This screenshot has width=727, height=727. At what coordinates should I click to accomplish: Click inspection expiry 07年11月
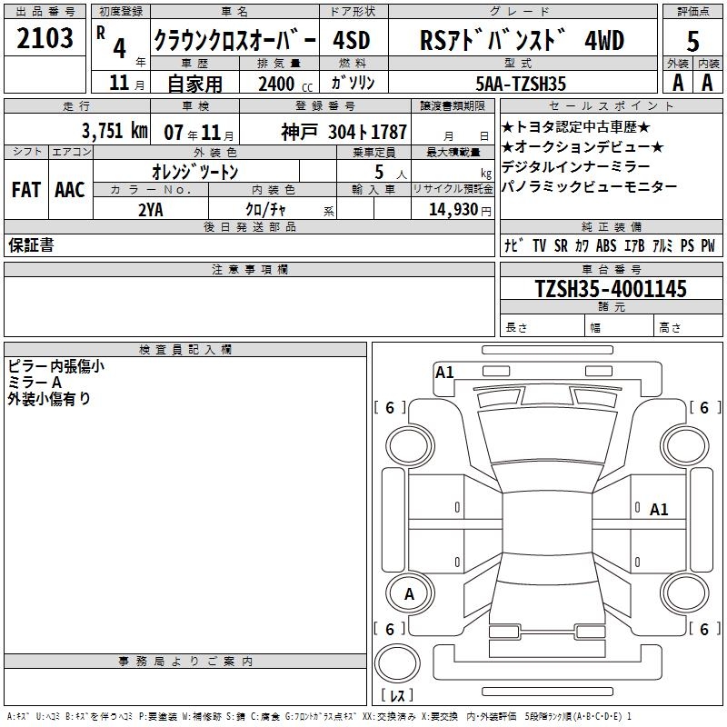[199, 133]
